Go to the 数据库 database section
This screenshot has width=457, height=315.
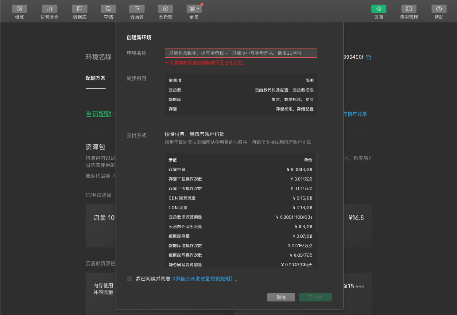(x=80, y=12)
